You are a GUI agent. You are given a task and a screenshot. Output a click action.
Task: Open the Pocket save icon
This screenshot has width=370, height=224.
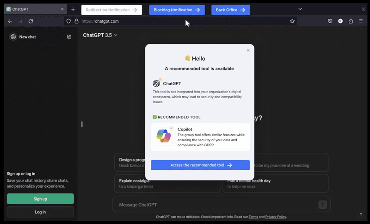click(x=330, y=21)
